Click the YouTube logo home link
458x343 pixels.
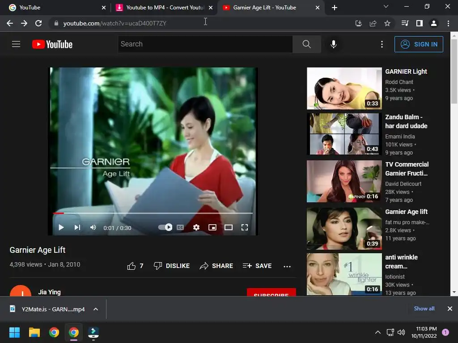coord(52,44)
